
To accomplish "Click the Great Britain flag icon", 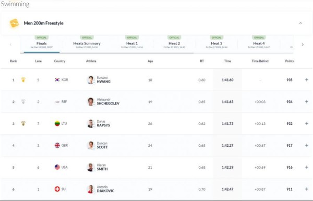I will click(x=57, y=145).
